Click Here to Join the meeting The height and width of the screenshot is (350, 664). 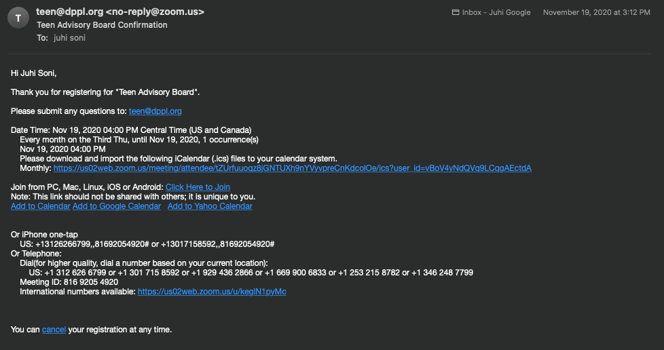(x=198, y=187)
